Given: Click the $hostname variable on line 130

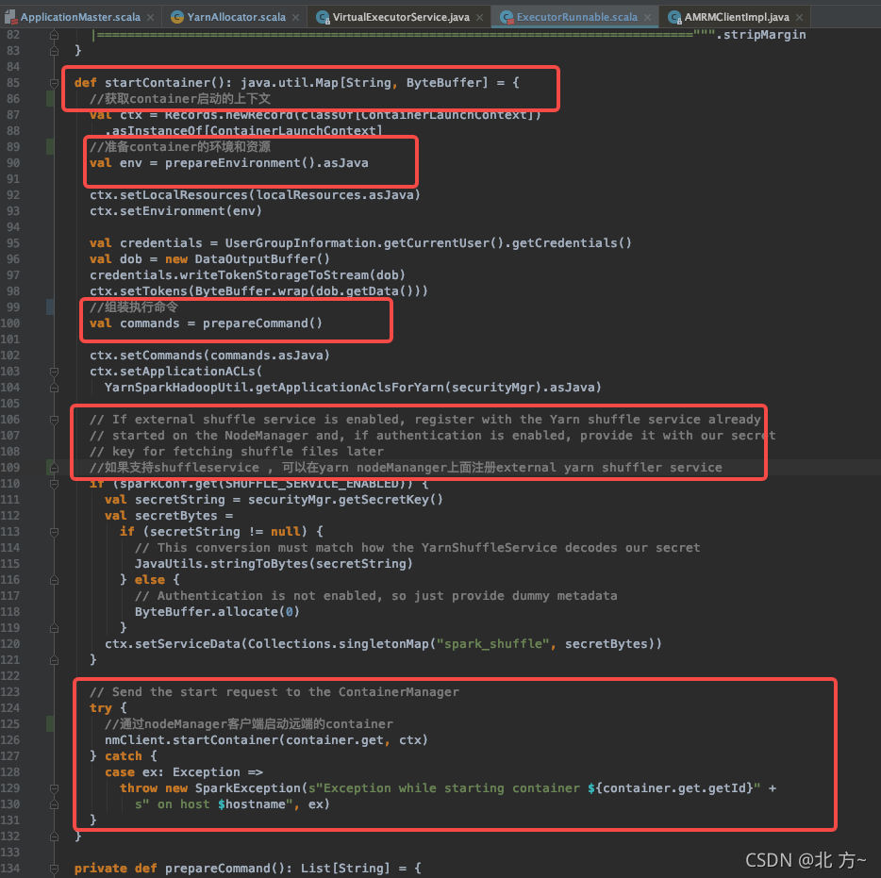Looking at the screenshot, I should pos(251,804).
